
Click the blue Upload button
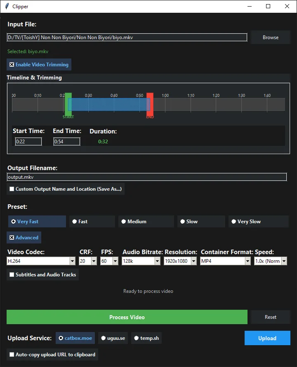(x=267, y=338)
